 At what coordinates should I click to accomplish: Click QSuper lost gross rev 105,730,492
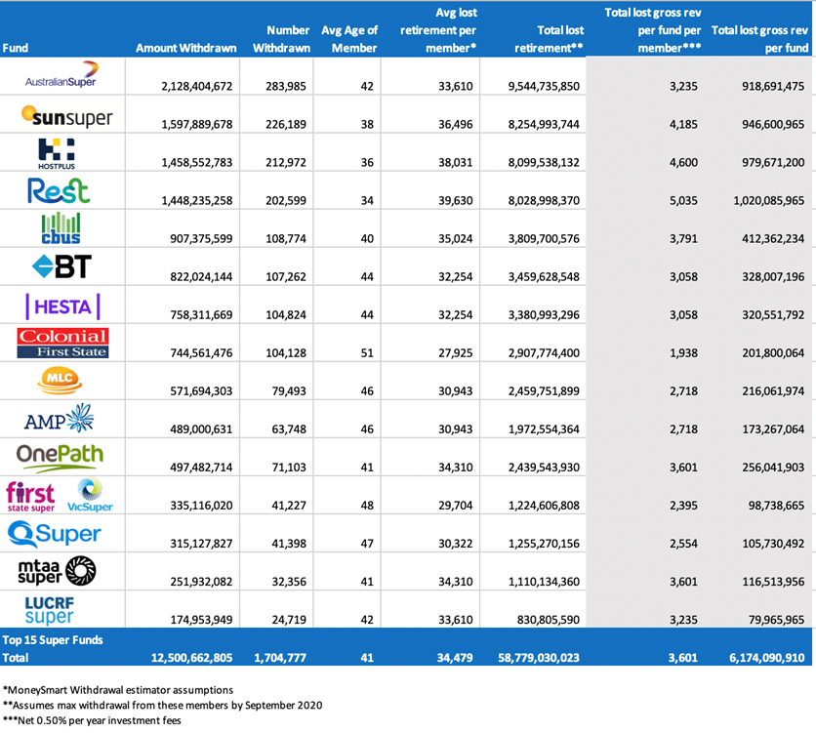pos(773,543)
